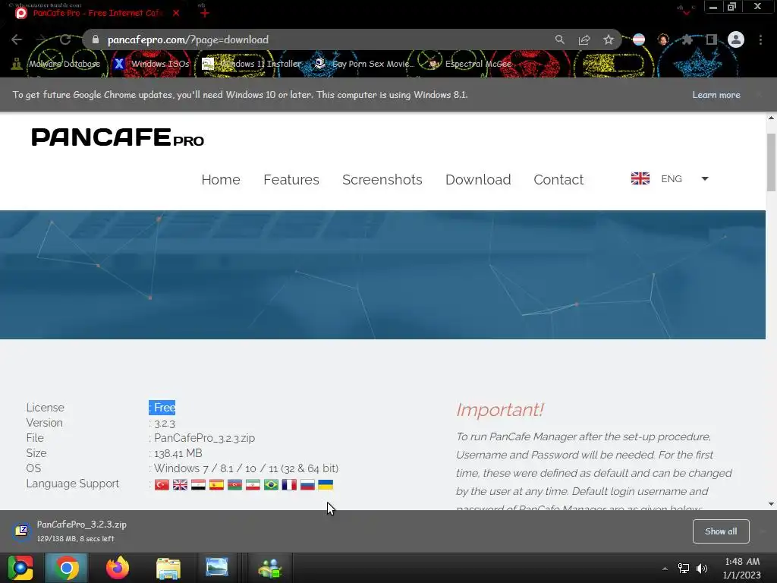
Task: Open the Windows ISOs bookmark
Action: [x=151, y=64]
